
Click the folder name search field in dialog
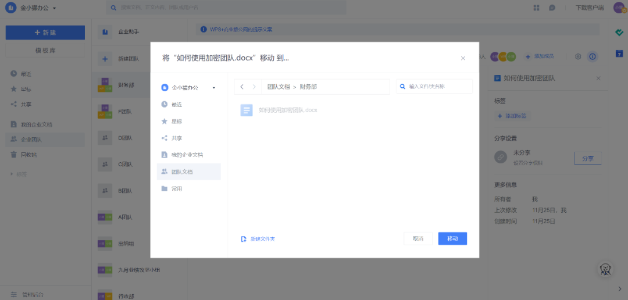434,86
